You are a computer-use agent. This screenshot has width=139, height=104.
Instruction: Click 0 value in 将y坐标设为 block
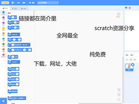(x=17, y=84)
